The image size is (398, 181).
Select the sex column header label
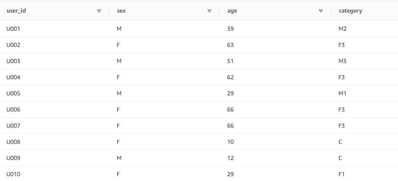(121, 11)
